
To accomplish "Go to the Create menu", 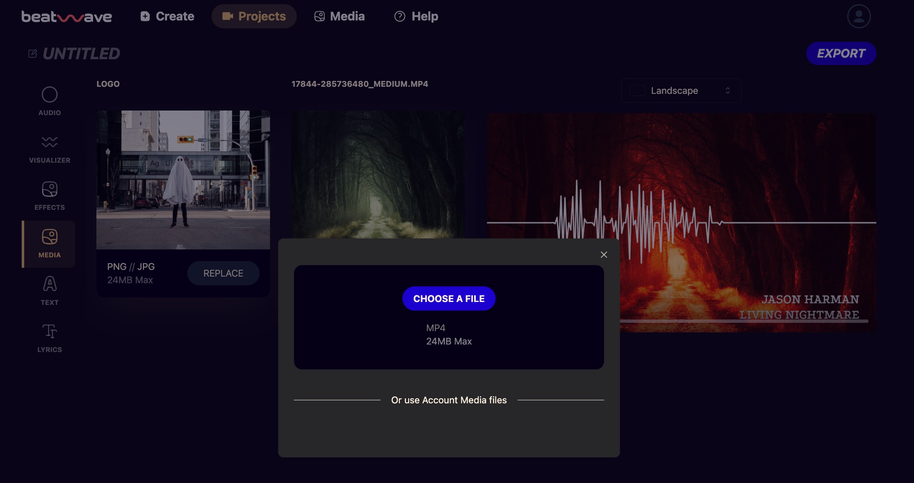I will (x=167, y=16).
